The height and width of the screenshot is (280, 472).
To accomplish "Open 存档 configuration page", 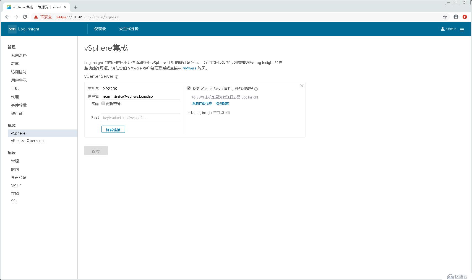I will (15, 193).
